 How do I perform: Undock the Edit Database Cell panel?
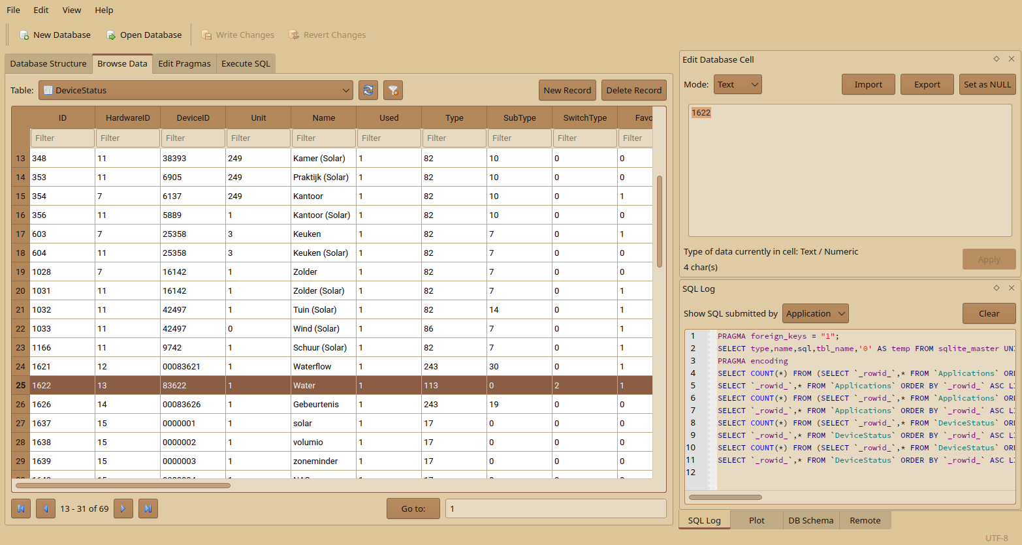997,59
